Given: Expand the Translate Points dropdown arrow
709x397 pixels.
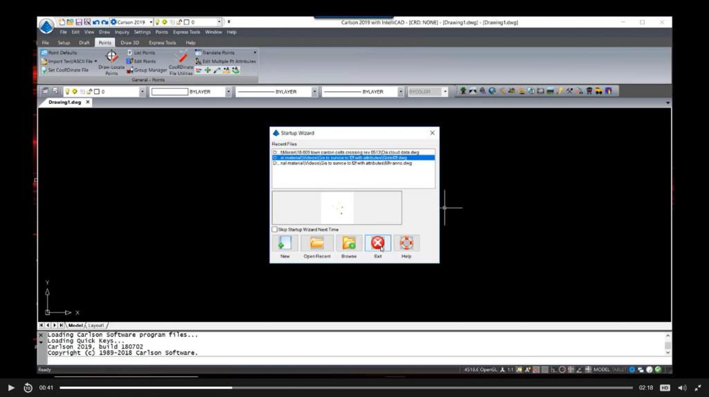Looking at the screenshot, I should (x=255, y=53).
